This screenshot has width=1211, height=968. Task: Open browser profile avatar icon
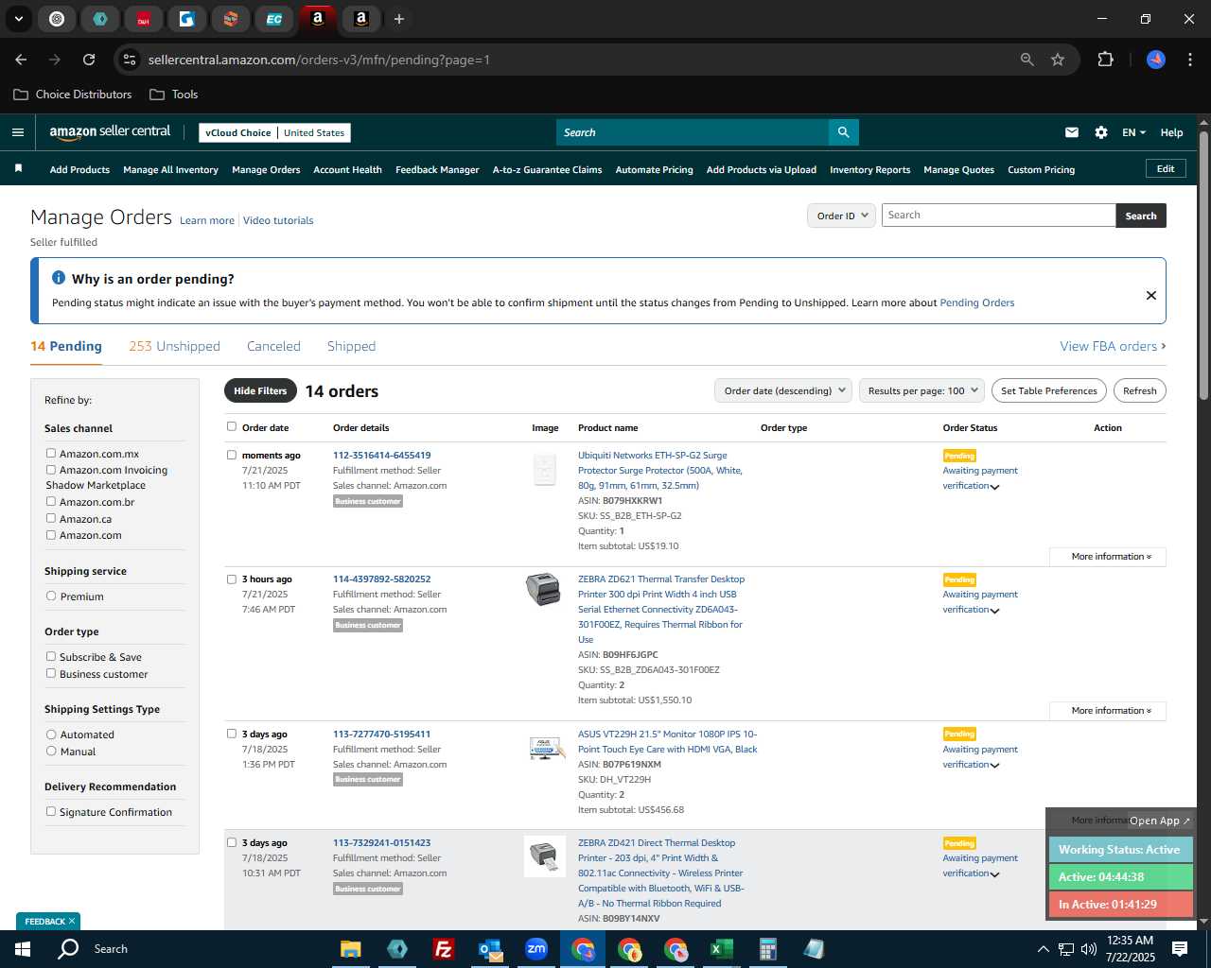1156,60
